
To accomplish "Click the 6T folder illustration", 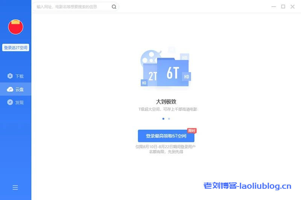I will [173, 73].
